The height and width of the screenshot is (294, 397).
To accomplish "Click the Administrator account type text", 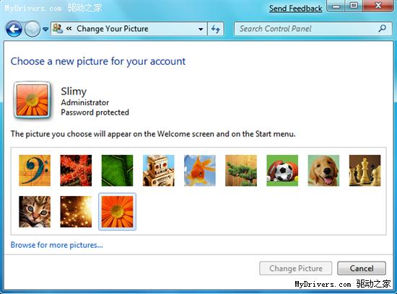I will coord(85,102).
